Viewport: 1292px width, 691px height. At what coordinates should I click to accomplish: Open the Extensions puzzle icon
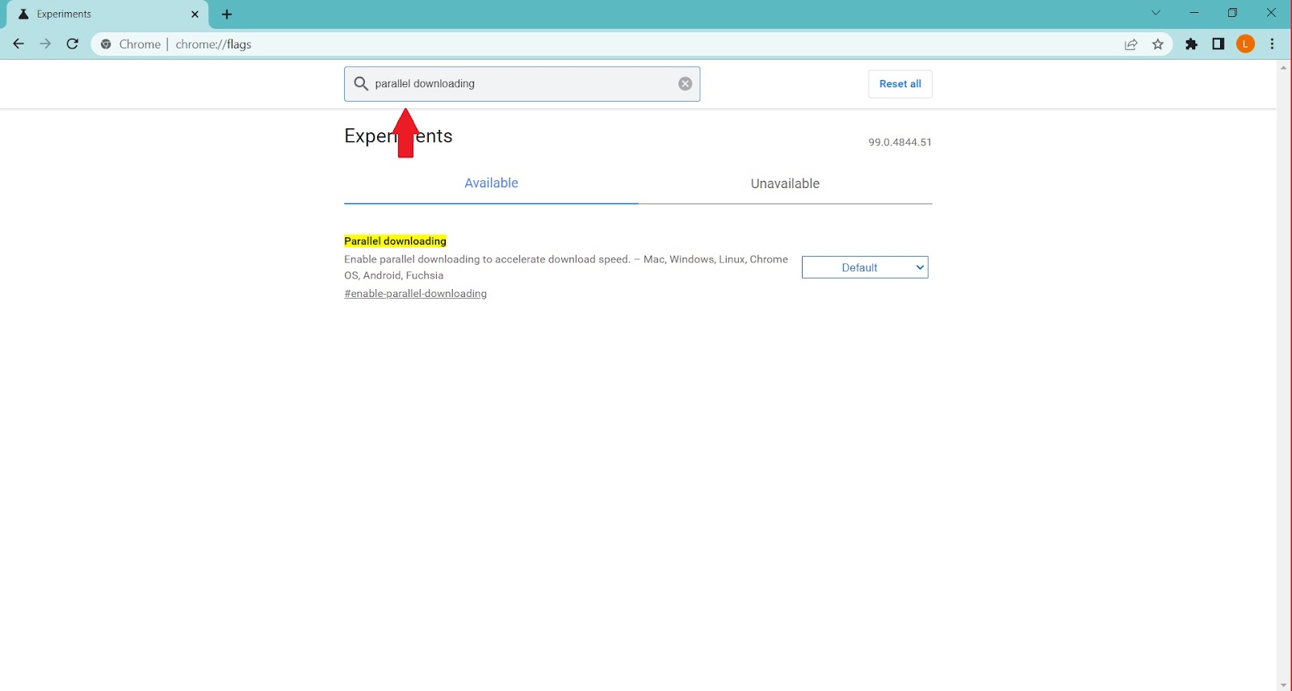(x=1191, y=44)
